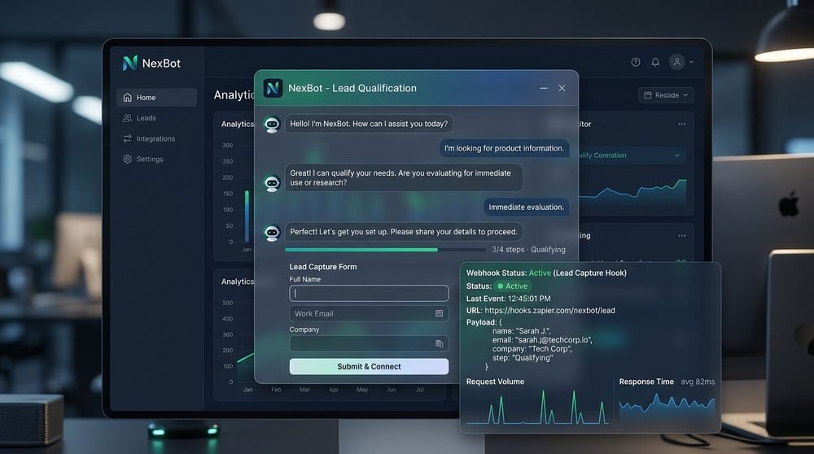Focus the Full Name input field
Viewport: 814px width, 454px height.
369,293
